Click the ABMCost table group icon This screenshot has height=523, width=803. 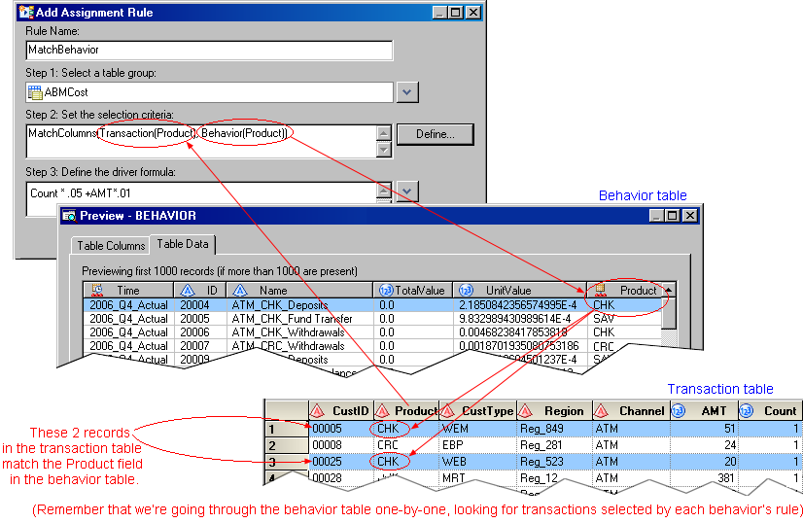pyautogui.click(x=35, y=93)
